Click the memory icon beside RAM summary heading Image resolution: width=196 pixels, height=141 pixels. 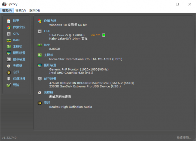point(40,45)
